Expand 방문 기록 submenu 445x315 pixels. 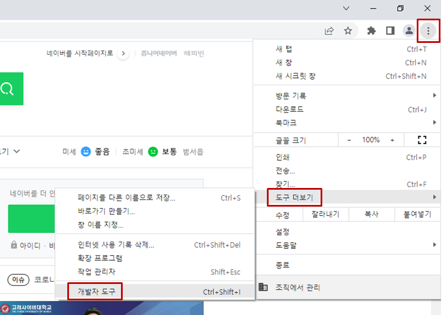click(347, 96)
